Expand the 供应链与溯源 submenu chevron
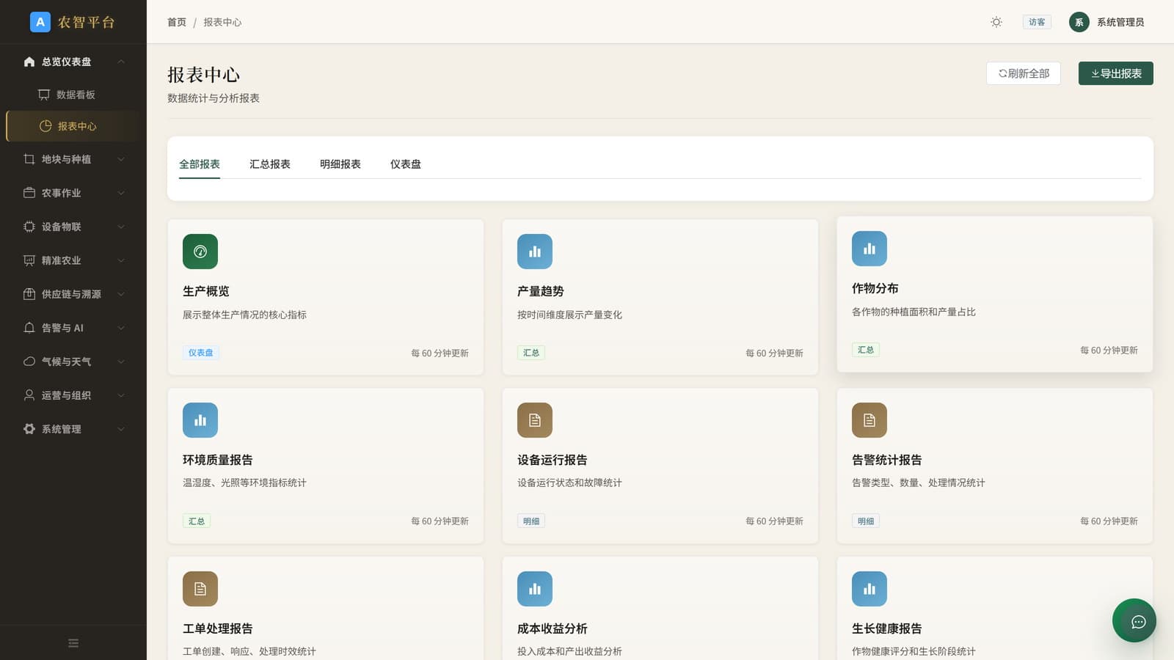Image resolution: width=1174 pixels, height=660 pixels. [121, 294]
